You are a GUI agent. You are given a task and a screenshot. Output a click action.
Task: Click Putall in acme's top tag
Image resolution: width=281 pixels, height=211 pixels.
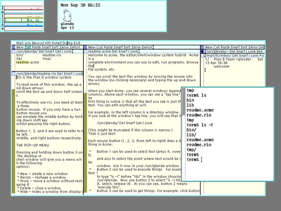point(57,43)
